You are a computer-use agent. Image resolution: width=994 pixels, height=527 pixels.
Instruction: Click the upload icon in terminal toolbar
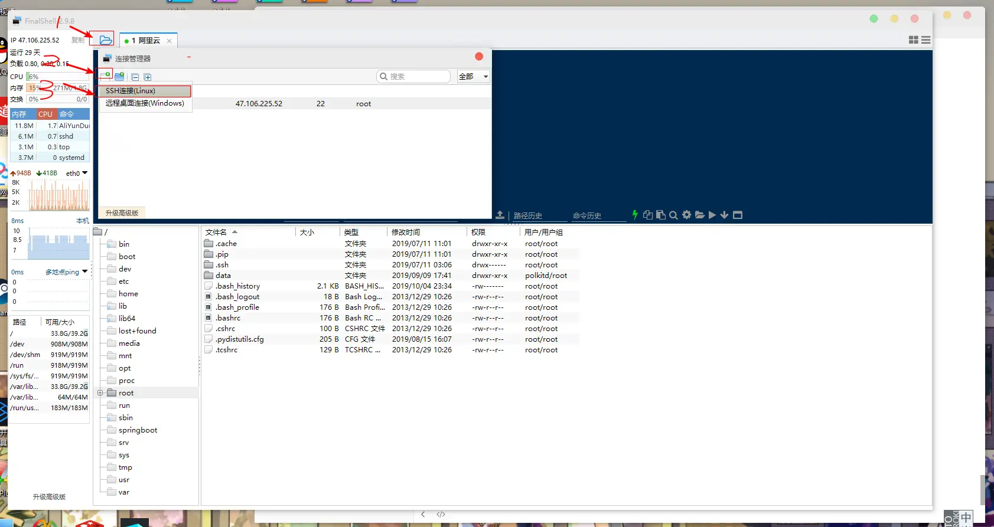(x=500, y=215)
